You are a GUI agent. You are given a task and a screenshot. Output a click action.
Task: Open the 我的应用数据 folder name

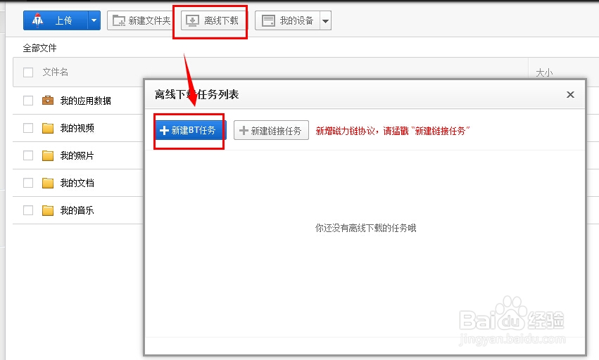86,101
